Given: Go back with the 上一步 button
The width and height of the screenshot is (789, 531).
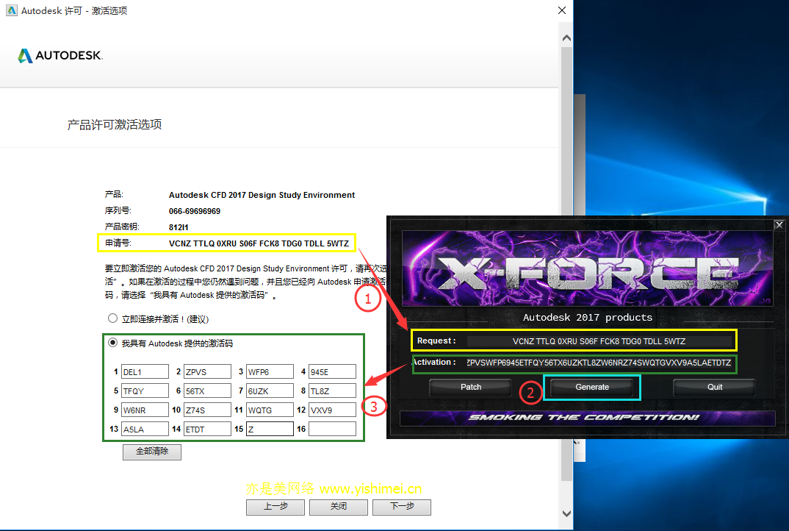Looking at the screenshot, I should point(275,507).
